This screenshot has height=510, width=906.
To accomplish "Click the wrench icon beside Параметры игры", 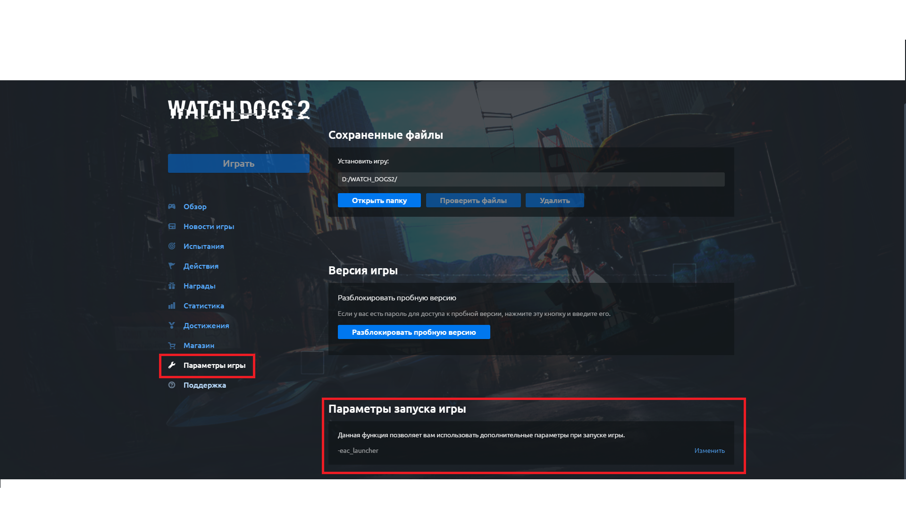I will pyautogui.click(x=172, y=365).
